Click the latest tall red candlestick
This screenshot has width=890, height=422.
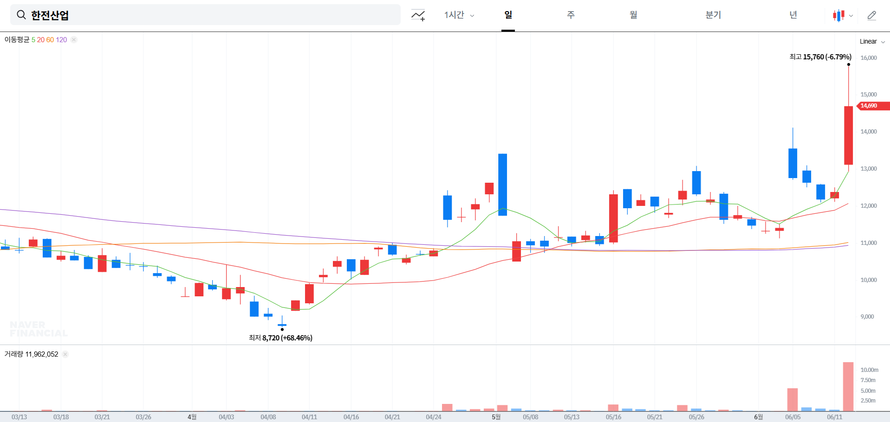848,135
